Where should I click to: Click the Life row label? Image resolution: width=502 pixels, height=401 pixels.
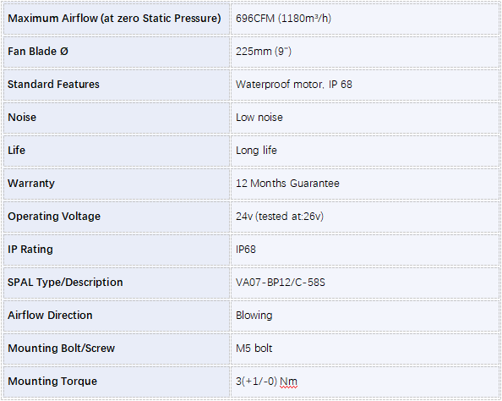click(x=16, y=151)
